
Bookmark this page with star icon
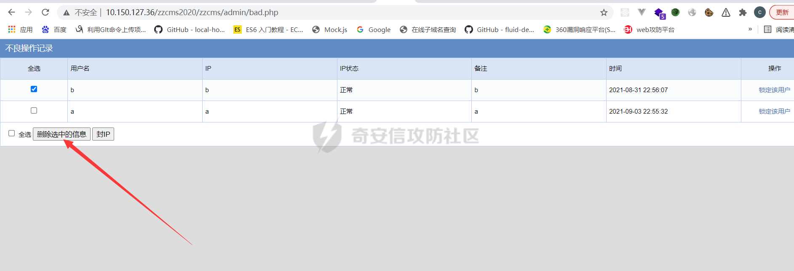[x=604, y=13]
